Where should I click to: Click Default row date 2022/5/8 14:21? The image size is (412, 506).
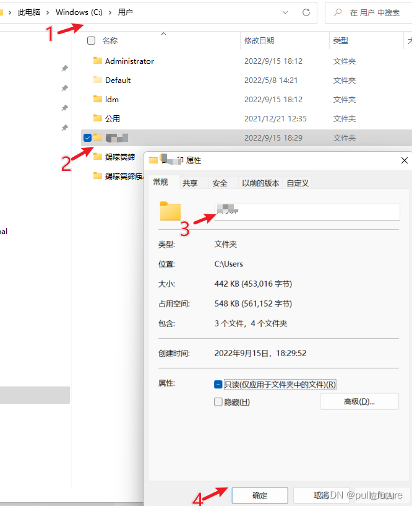pyautogui.click(x=271, y=80)
